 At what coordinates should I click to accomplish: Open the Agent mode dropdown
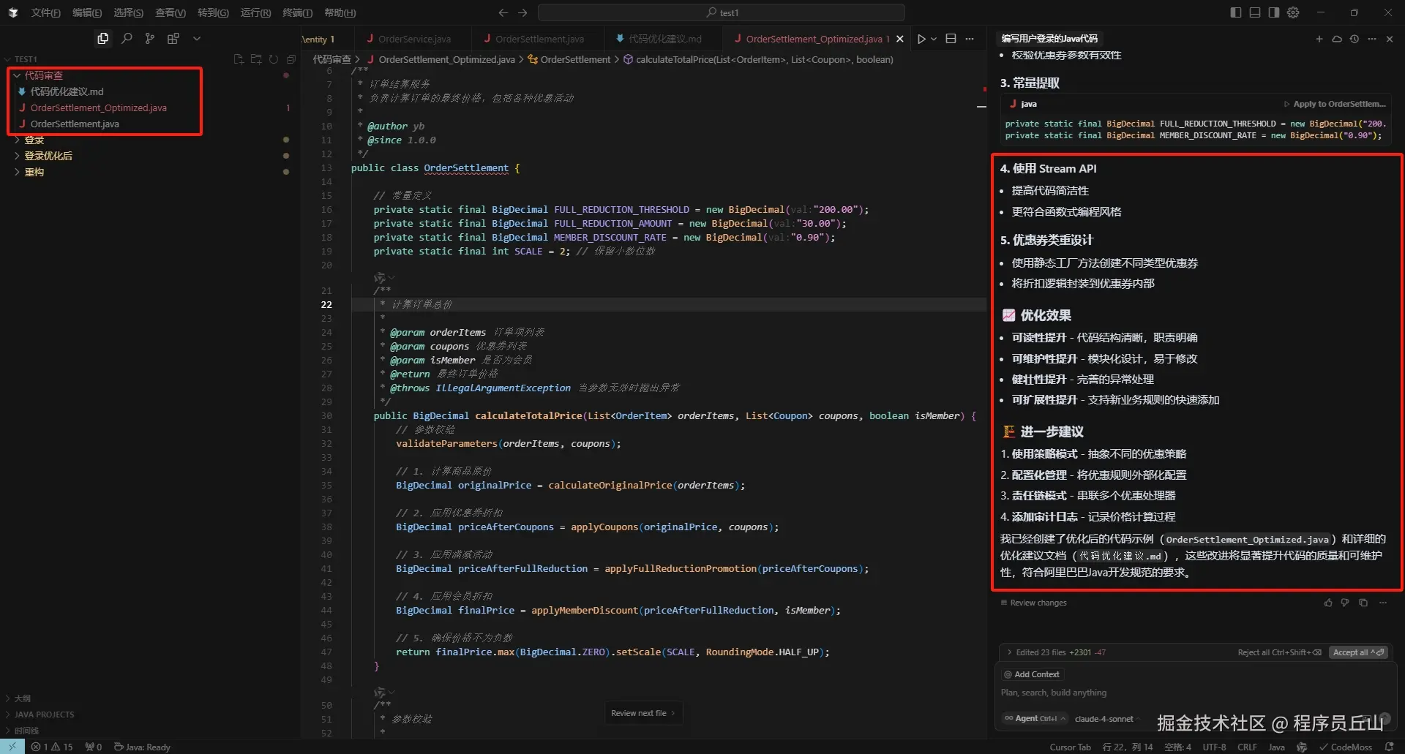(x=1035, y=718)
